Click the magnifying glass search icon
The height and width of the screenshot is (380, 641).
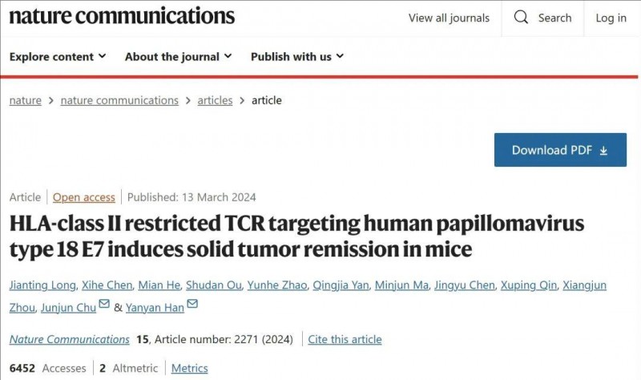pyautogui.click(x=521, y=17)
